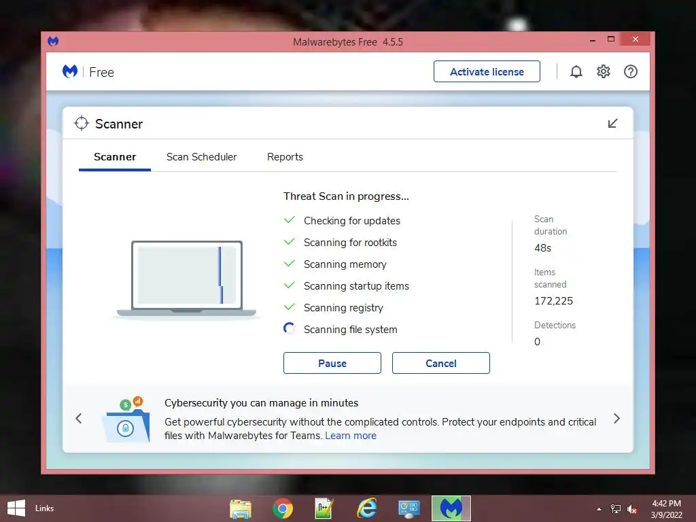Show hidden system tray icons
The height and width of the screenshot is (522, 696).
coord(599,509)
